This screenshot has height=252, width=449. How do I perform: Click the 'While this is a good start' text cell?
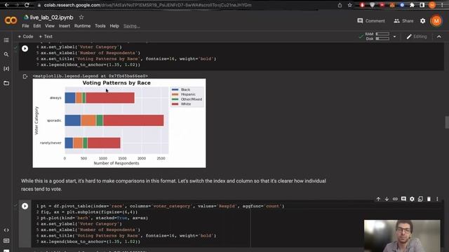point(173,185)
